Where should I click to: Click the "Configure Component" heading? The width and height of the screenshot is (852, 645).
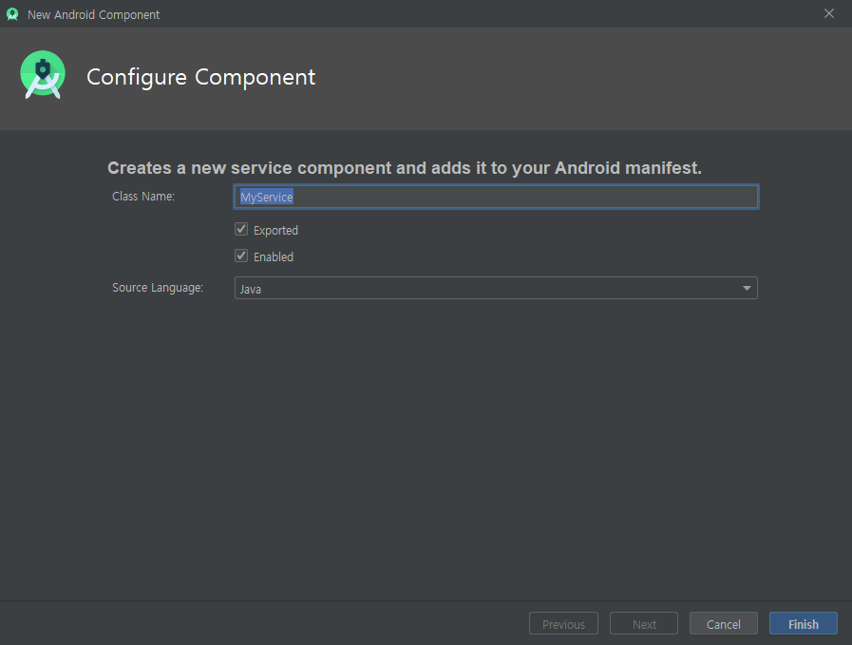[x=201, y=77]
